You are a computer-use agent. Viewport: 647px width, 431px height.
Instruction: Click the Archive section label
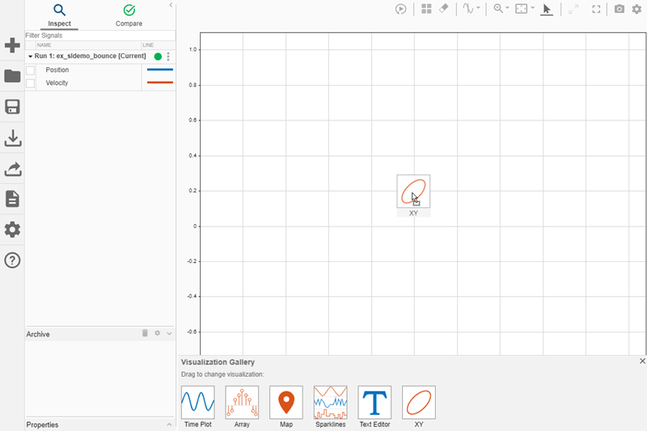[38, 334]
